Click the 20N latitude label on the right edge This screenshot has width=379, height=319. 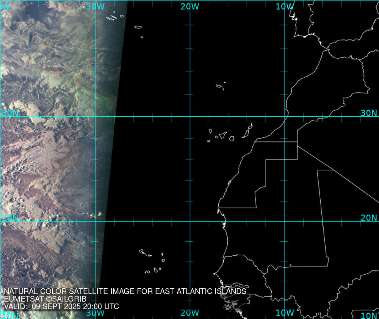pyautogui.click(x=369, y=218)
